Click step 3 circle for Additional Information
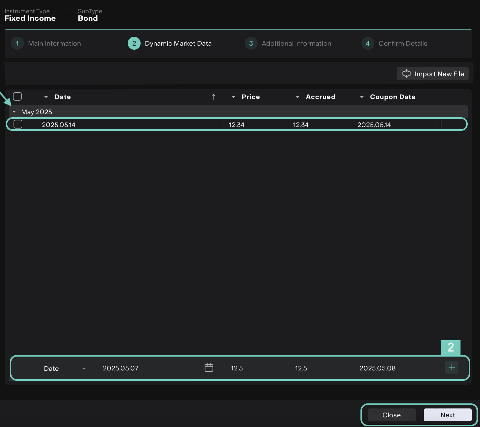 [251, 43]
